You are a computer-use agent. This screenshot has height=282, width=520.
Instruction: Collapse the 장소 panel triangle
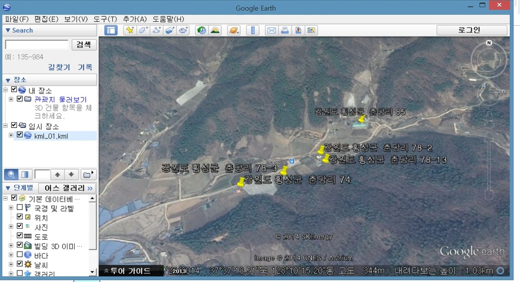tap(8, 80)
